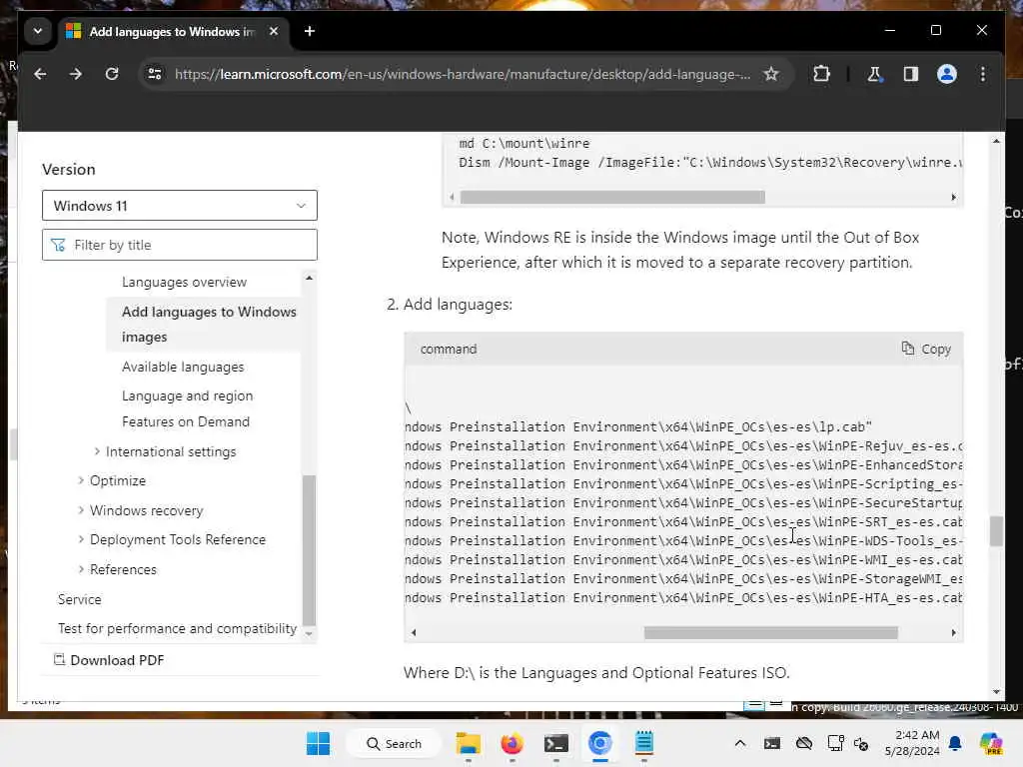The width and height of the screenshot is (1023, 767).
Task: Open the clock showing 2:42 AM
Action: pyautogui.click(x=911, y=743)
